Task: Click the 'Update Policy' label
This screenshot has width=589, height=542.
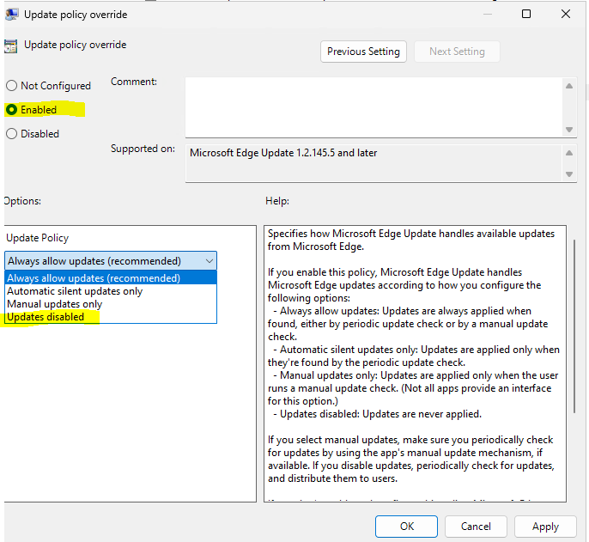Action: tap(38, 238)
